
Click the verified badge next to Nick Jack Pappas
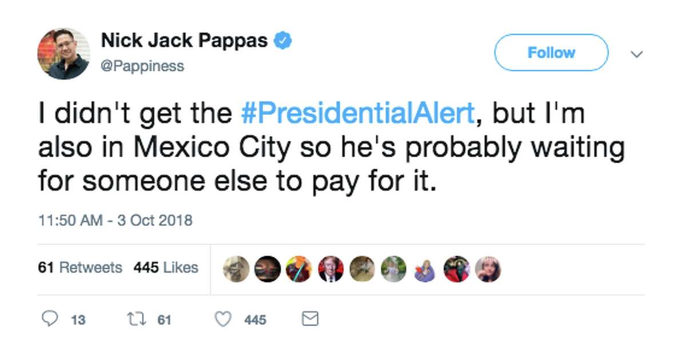click(284, 39)
